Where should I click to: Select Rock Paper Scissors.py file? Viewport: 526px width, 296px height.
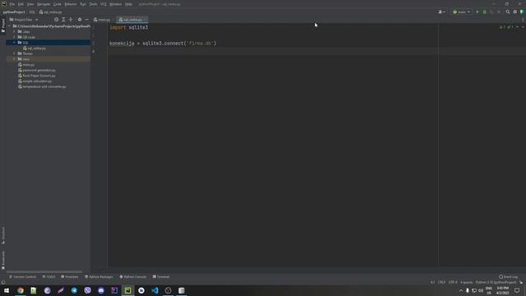(x=36, y=76)
